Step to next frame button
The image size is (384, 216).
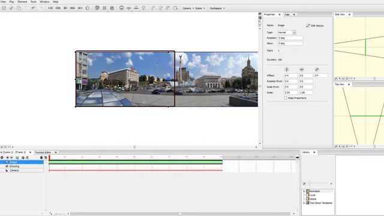(73, 8)
